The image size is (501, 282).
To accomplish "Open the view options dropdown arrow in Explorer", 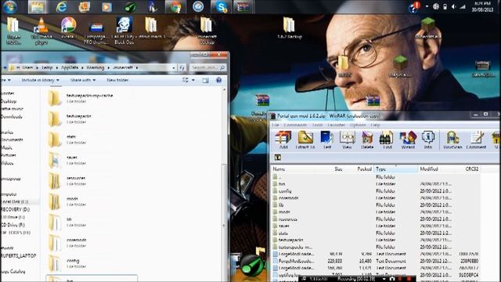I will [x=193, y=80].
